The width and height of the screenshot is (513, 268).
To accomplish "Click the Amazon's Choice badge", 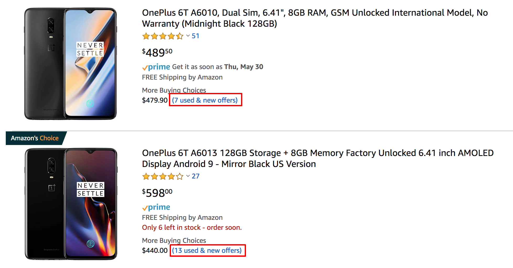I will point(34,138).
